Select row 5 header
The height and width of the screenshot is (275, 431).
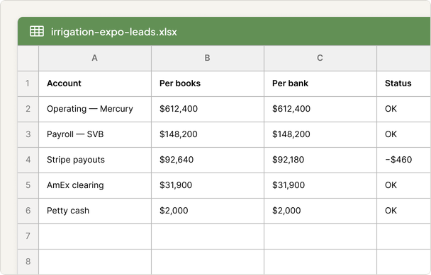coord(28,186)
